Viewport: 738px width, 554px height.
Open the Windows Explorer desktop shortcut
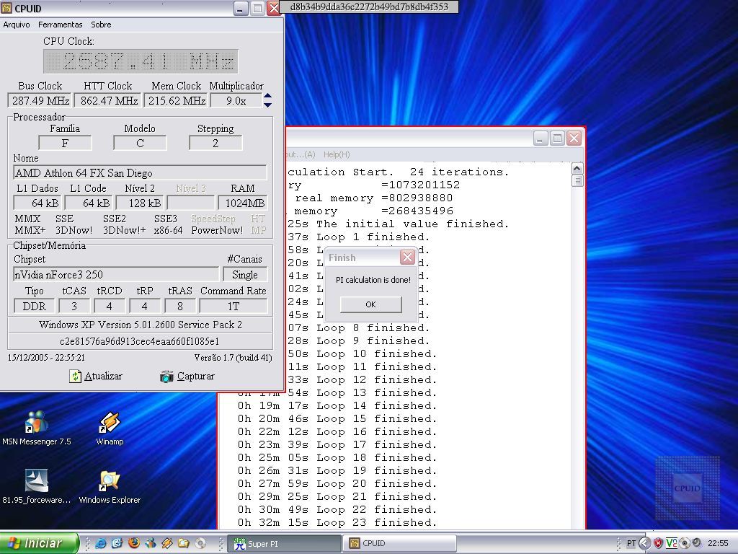(110, 487)
